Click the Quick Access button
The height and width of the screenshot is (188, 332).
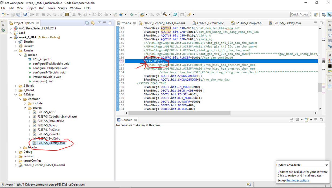coord(300,14)
